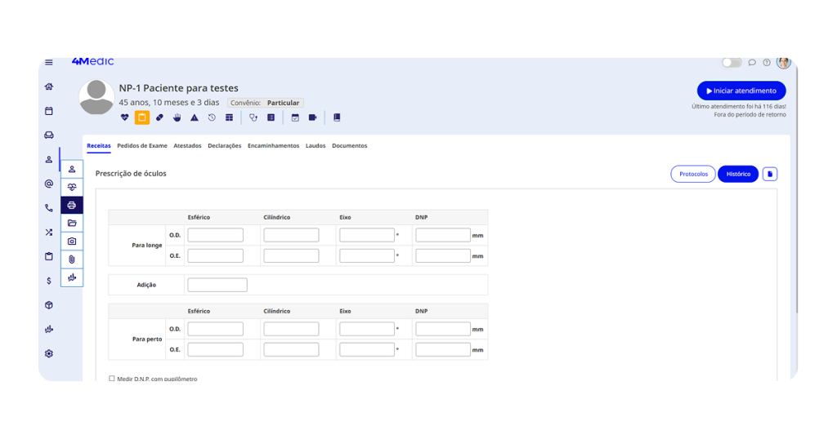The width and height of the screenshot is (837, 439).
Task: Click the dollar sign financial icon
Action: pos(49,281)
